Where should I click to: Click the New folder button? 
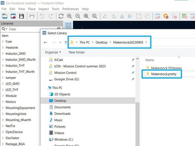(77, 52)
